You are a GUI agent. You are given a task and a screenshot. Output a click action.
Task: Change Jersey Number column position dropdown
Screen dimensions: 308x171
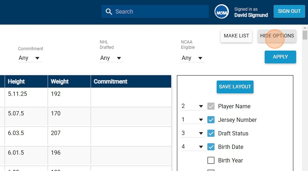[x=192, y=120]
